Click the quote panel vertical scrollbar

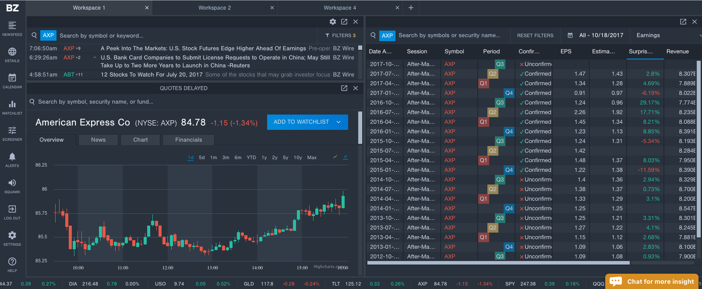coord(360,128)
